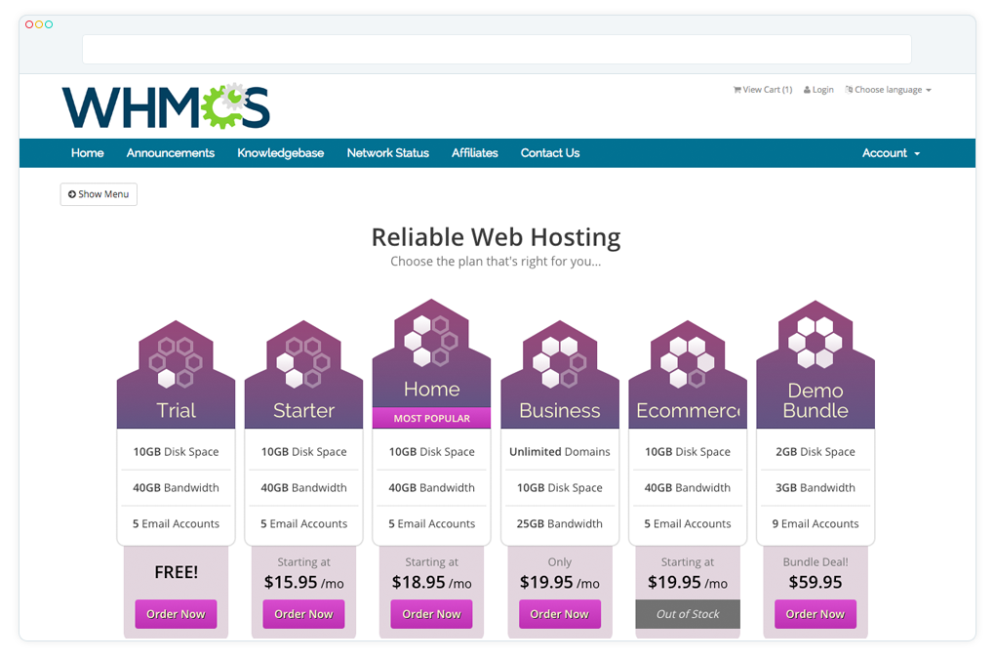Click the MOST POPULAR banner
The width and height of the screenshot is (995, 660).
tap(431, 418)
